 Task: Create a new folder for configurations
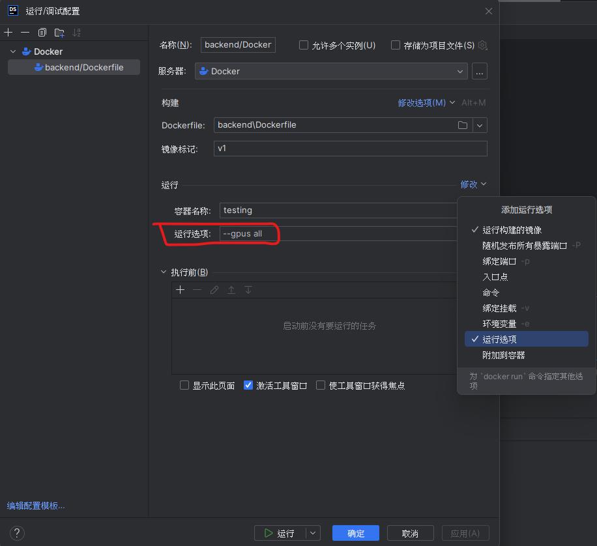tap(59, 33)
